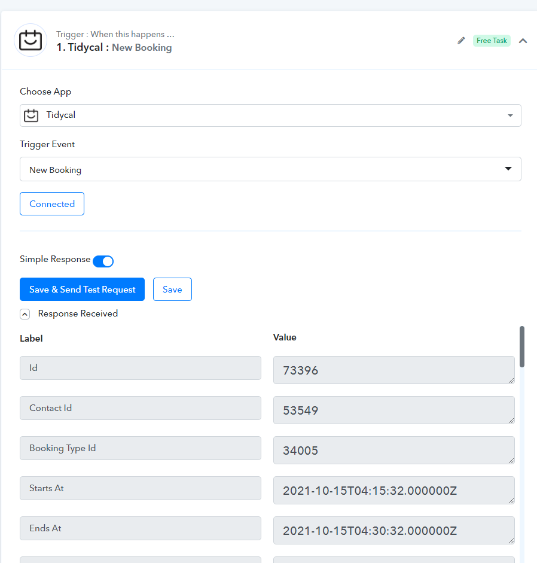
Task: Click the value field containing 53549
Action: coord(393,410)
